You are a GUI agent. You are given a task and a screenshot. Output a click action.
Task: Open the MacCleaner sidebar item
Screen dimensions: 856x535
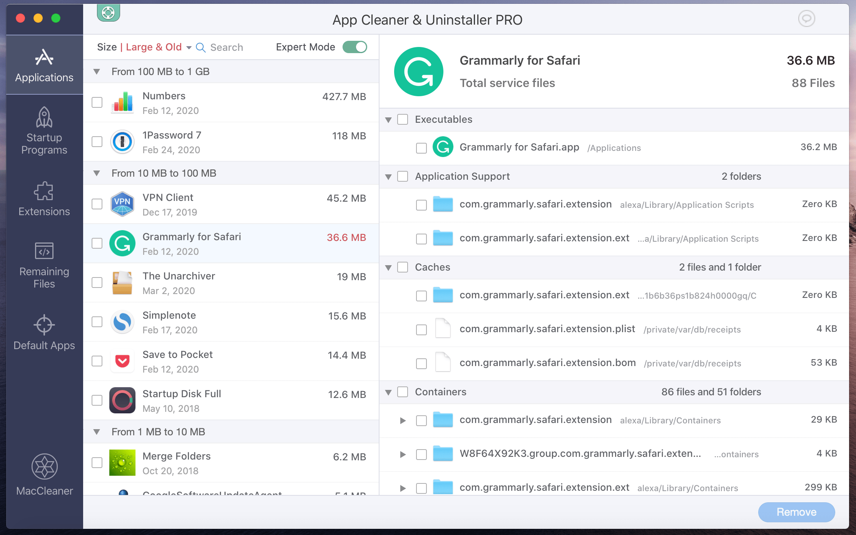tap(44, 475)
